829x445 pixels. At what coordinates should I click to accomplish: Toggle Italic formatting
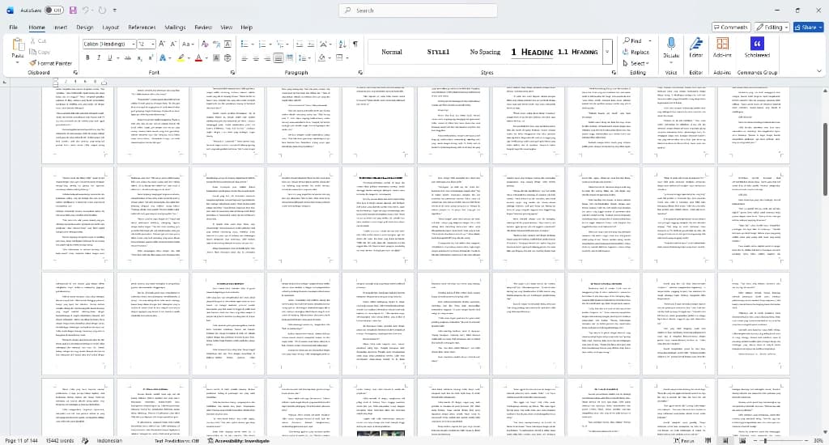click(98, 58)
